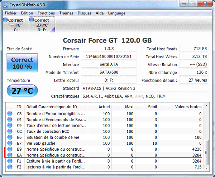Click the Détail Caractéristique du ID column header
215x177 pixels.
coord(56,107)
